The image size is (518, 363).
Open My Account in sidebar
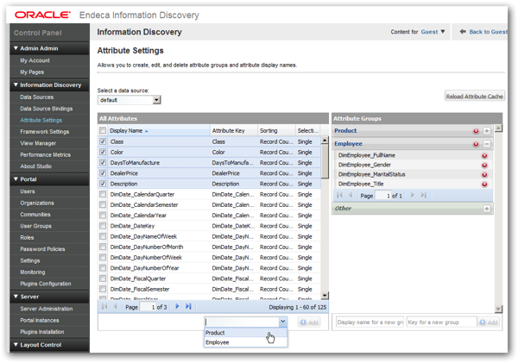35,60
